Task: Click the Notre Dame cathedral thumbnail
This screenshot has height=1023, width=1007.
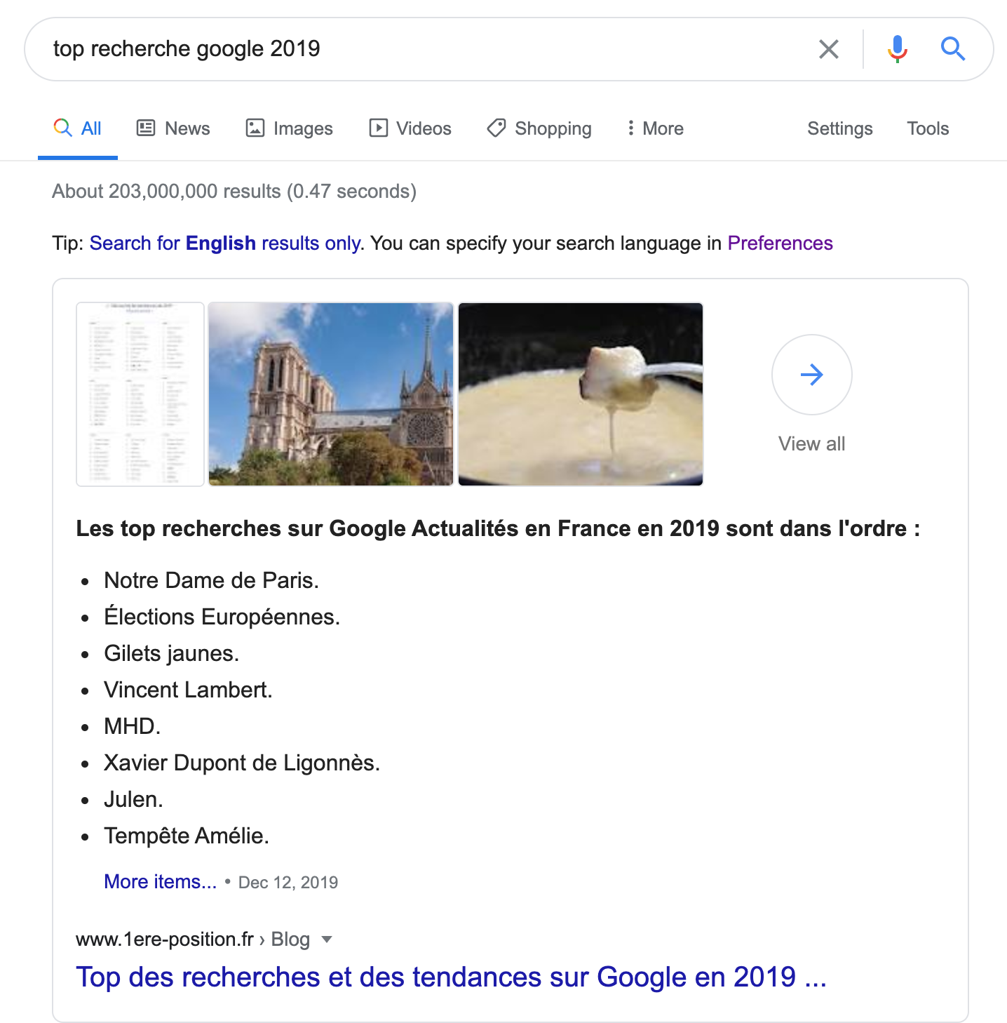Action: click(331, 394)
